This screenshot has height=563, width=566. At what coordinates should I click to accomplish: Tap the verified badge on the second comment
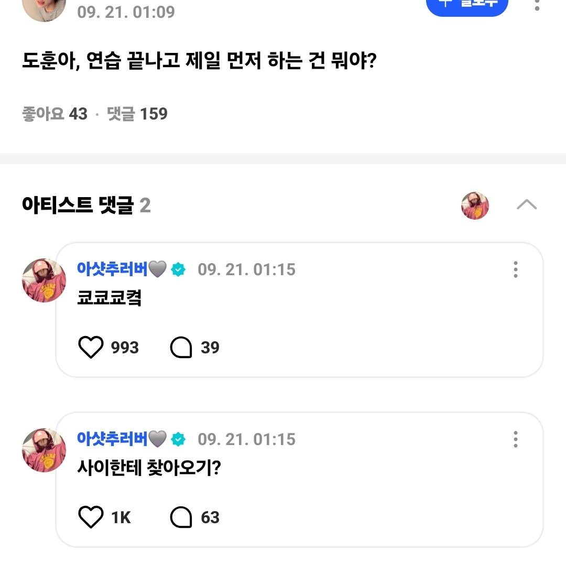tap(179, 439)
